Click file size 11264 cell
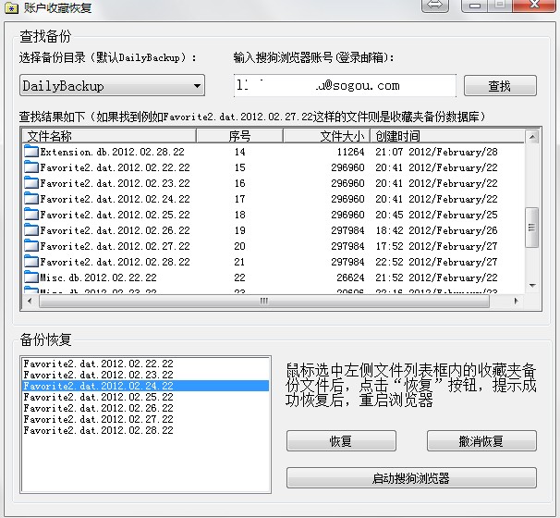The image size is (560, 518). click(351, 152)
